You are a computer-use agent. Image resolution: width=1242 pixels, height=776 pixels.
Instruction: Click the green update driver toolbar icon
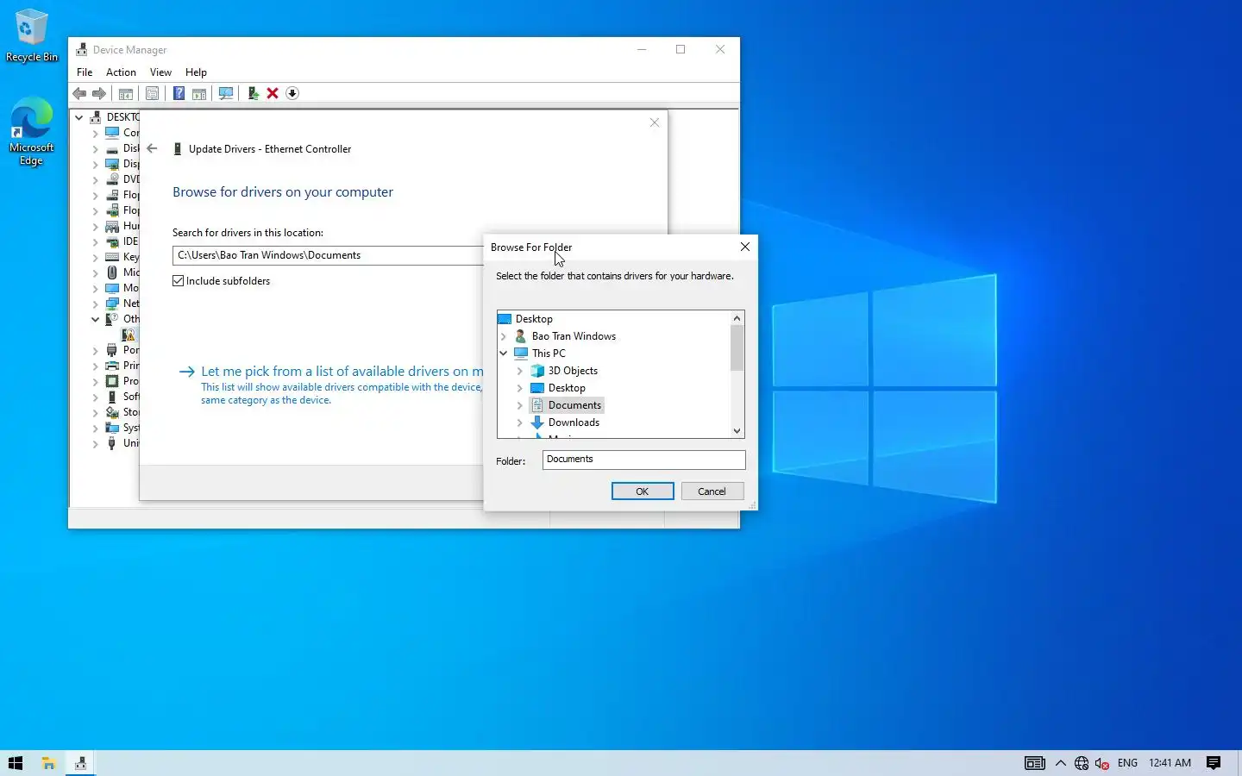(253, 93)
